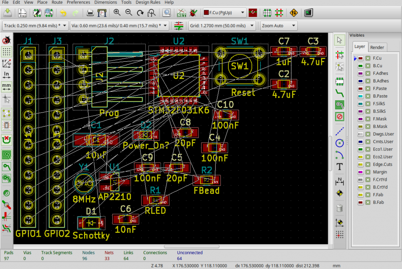Switch units to inches

[6, 75]
